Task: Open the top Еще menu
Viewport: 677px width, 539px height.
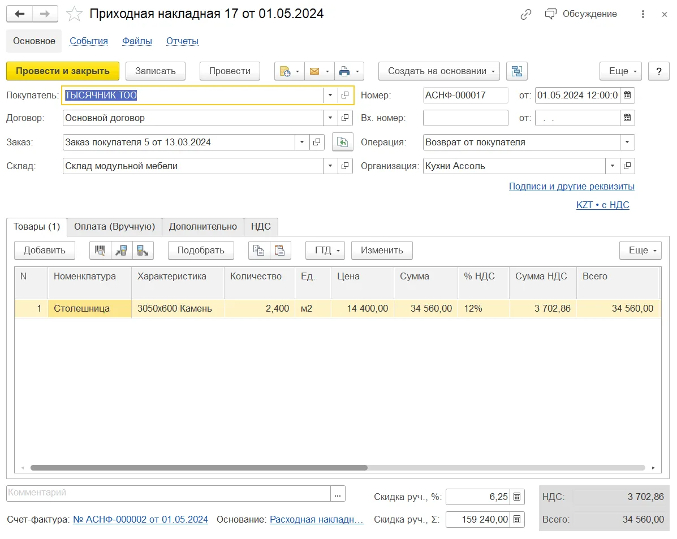Action: 620,71
